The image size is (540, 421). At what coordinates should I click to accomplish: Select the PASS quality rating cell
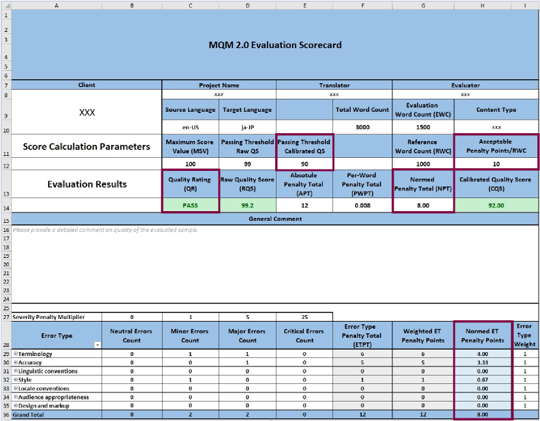[191, 205]
